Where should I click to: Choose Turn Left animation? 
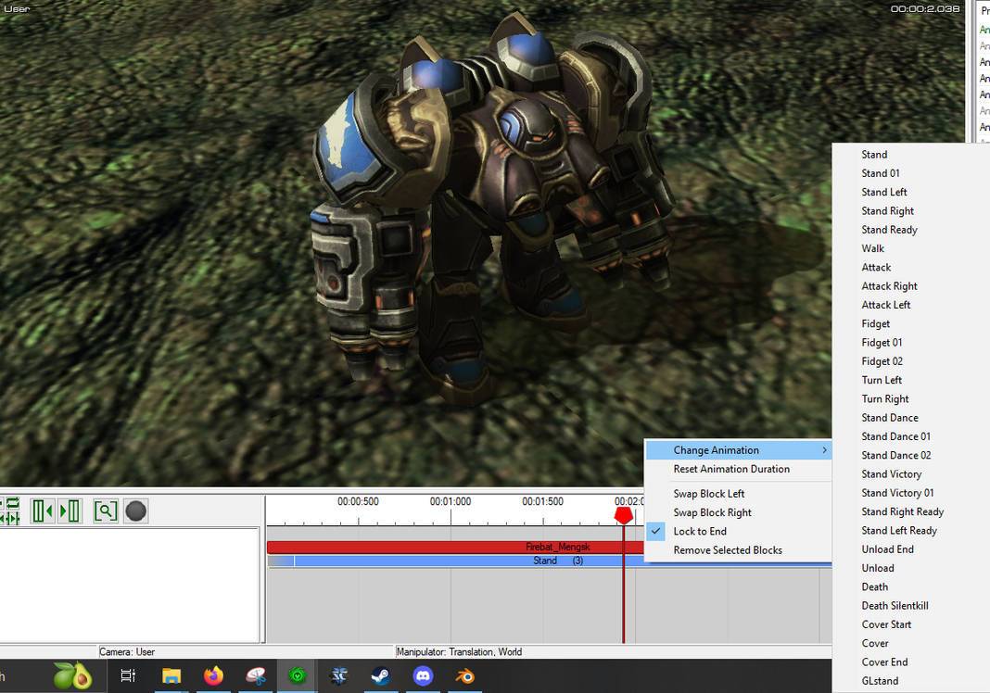[x=882, y=380]
